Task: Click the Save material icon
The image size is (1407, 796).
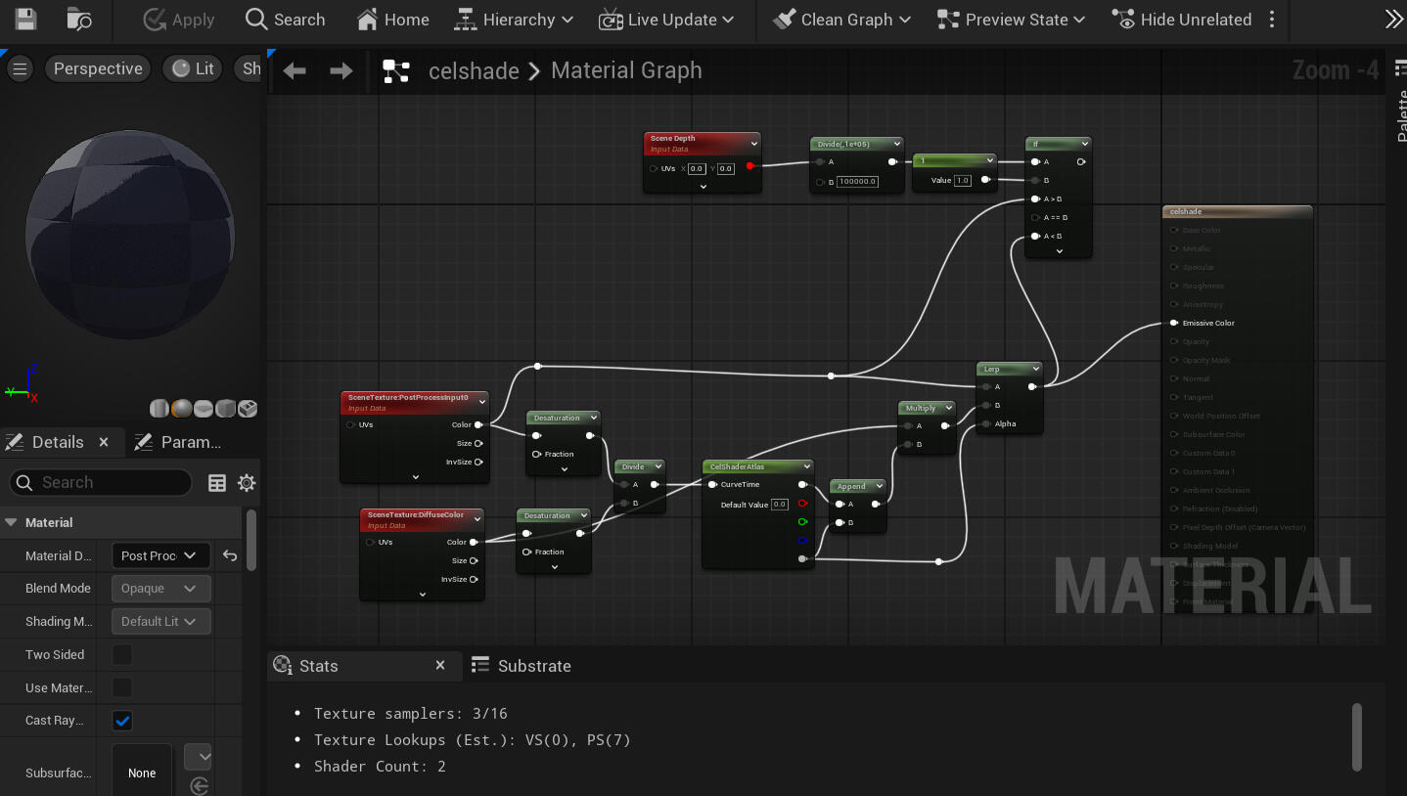Action: [25, 20]
